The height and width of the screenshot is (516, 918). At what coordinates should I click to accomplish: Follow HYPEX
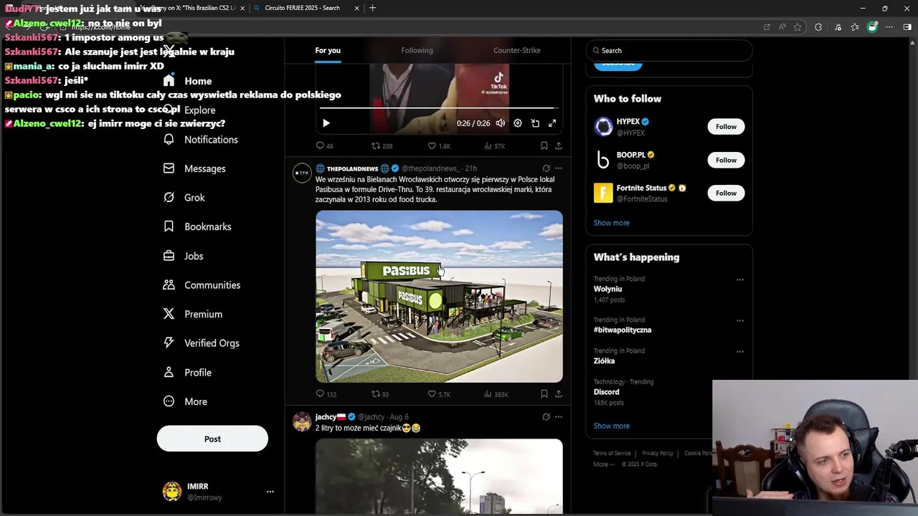click(726, 127)
